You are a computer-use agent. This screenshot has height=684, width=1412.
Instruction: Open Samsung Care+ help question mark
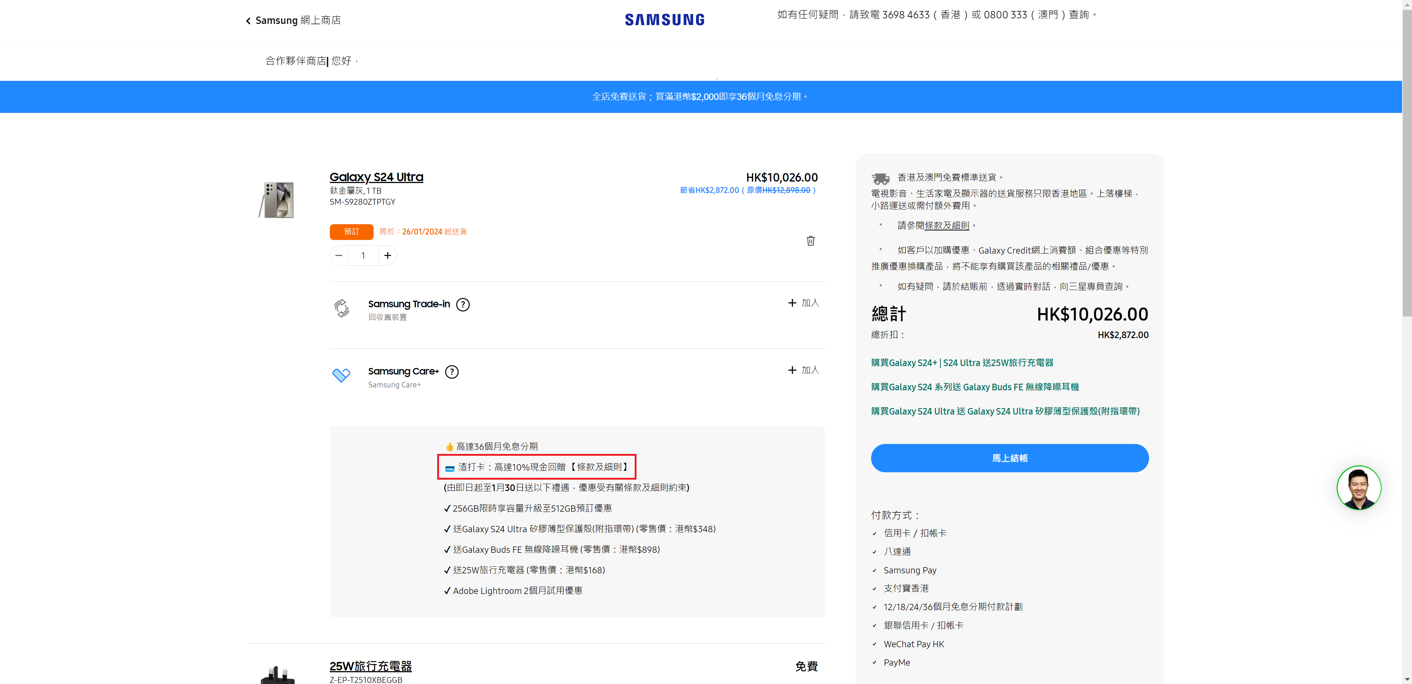tap(452, 372)
